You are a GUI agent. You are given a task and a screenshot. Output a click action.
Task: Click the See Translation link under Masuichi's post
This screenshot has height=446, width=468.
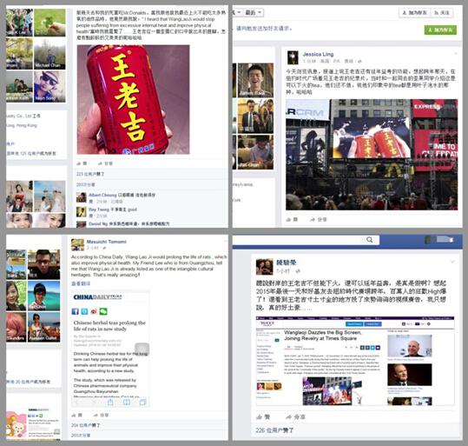pyautogui.click(x=81, y=283)
